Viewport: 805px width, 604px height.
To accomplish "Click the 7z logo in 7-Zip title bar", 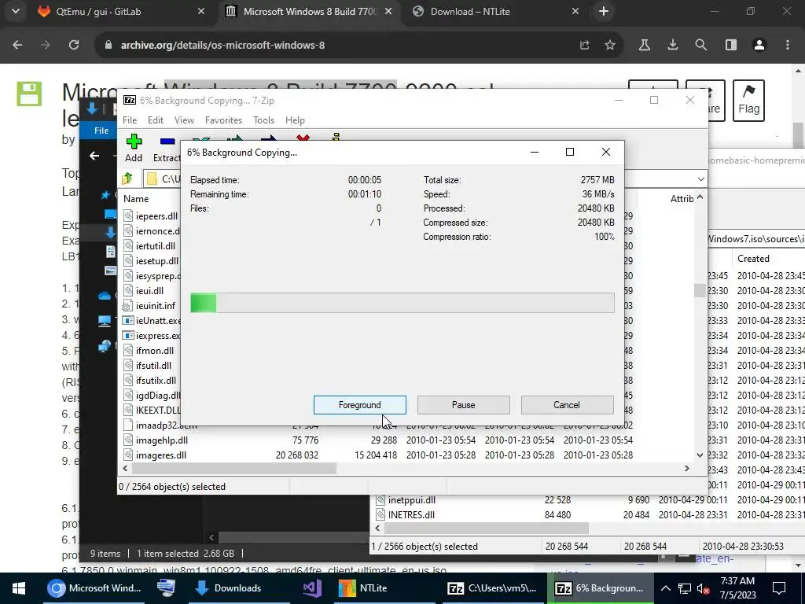I will click(x=130, y=100).
